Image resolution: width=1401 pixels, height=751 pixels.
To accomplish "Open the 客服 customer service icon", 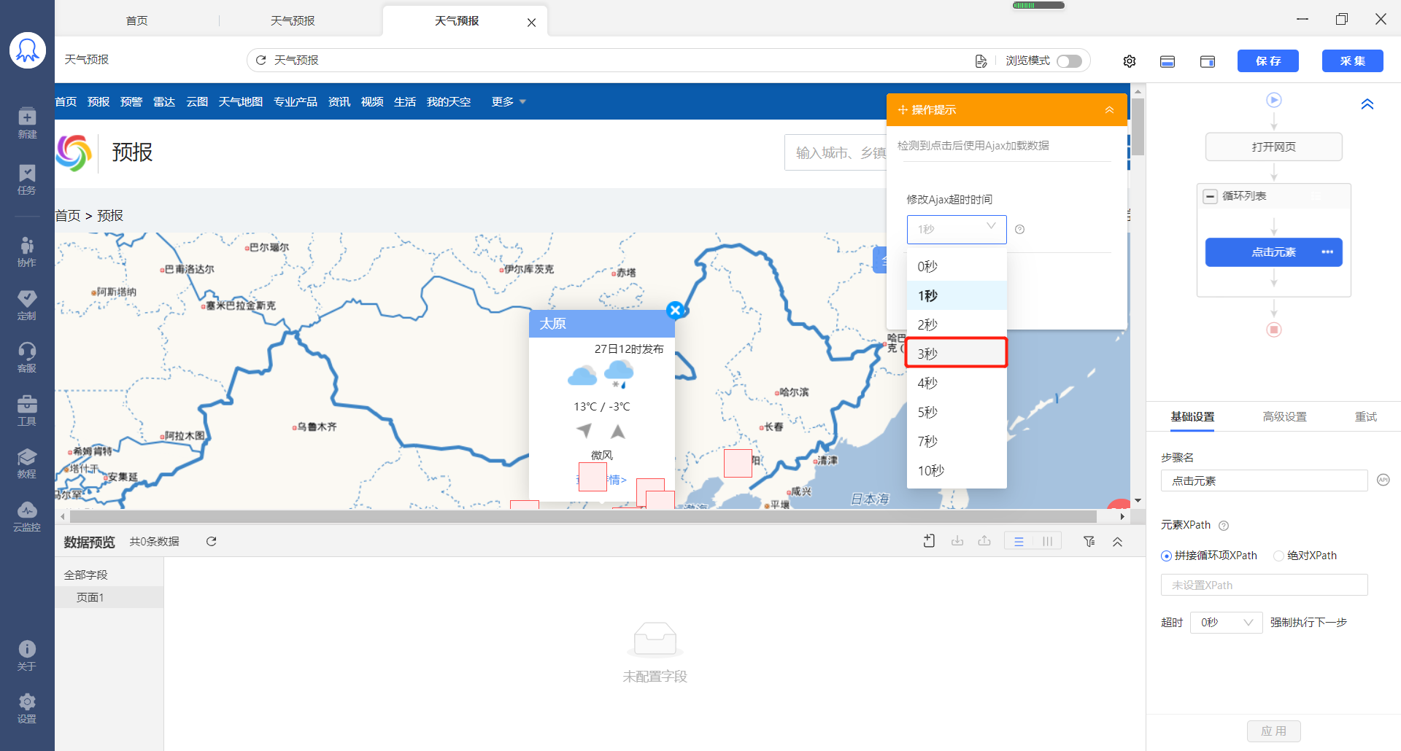I will tap(27, 357).
